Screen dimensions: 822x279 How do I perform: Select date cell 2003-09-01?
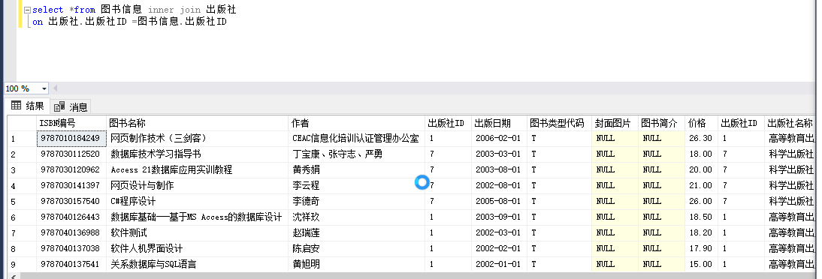499,217
